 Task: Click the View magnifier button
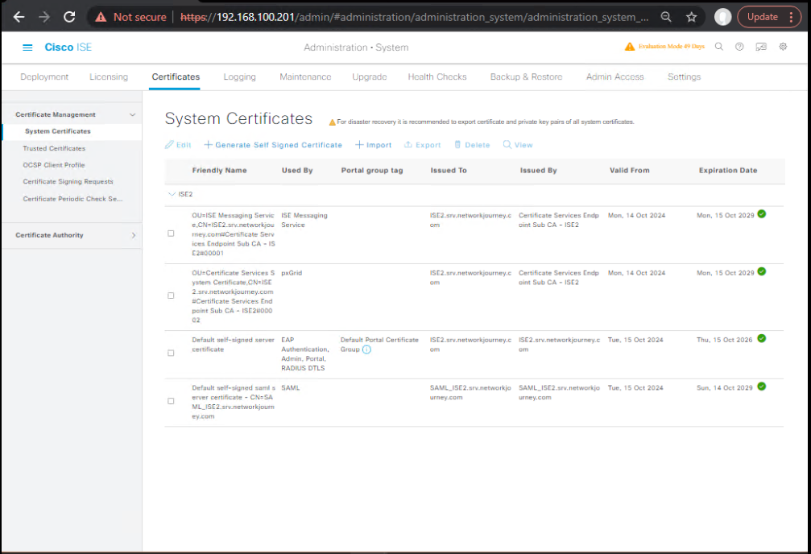518,145
